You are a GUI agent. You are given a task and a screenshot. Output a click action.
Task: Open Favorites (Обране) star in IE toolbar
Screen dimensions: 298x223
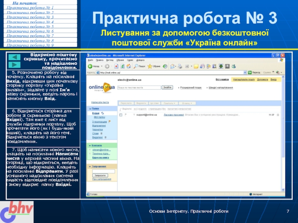coord(154,66)
